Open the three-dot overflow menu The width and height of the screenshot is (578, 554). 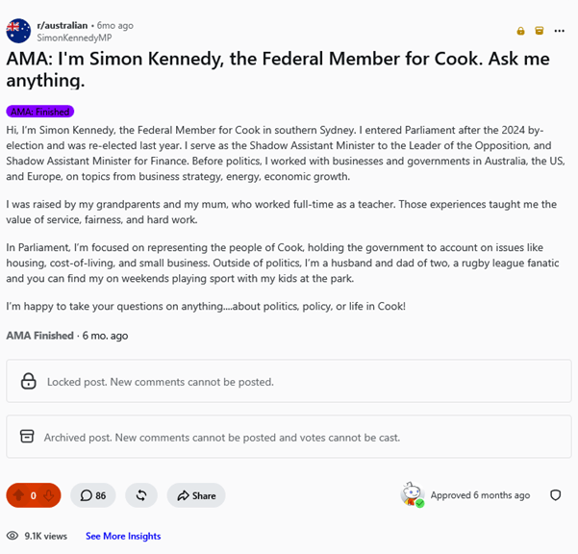pos(559,31)
